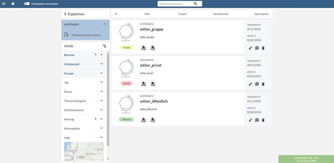Click the Lage map preview
The image size is (334, 163).
pyautogui.click(x=84, y=151)
